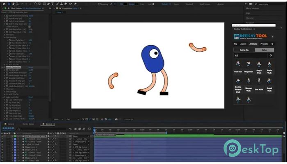Switch to the Comp 1 timeline tab
The width and height of the screenshot is (287, 164).
(x=11, y=124)
